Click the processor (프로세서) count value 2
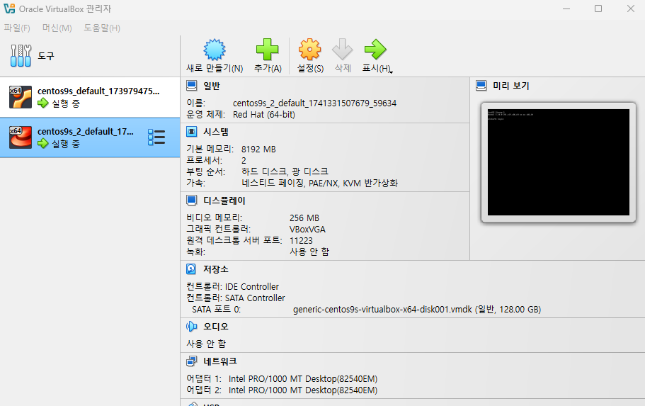The image size is (645, 406). pyautogui.click(x=244, y=160)
